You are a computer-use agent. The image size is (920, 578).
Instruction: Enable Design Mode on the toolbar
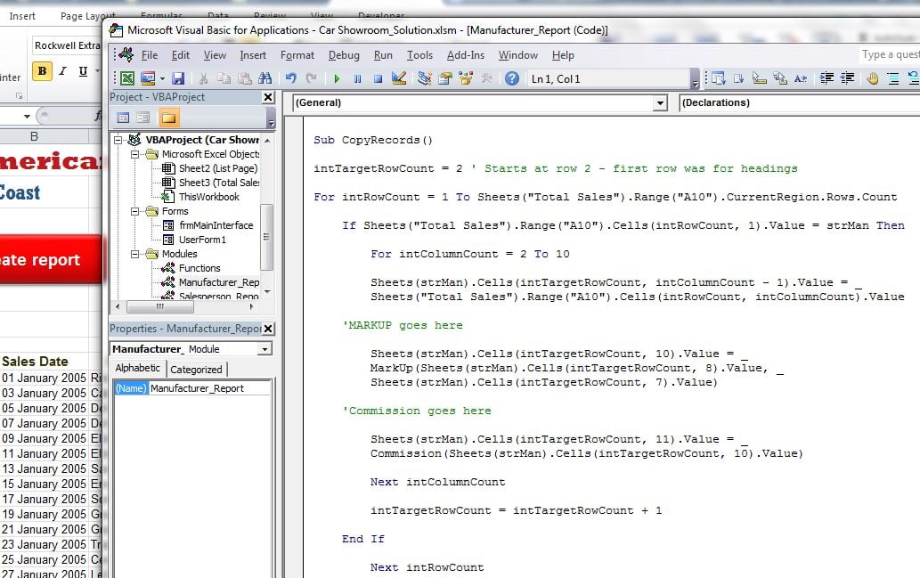coord(399,77)
